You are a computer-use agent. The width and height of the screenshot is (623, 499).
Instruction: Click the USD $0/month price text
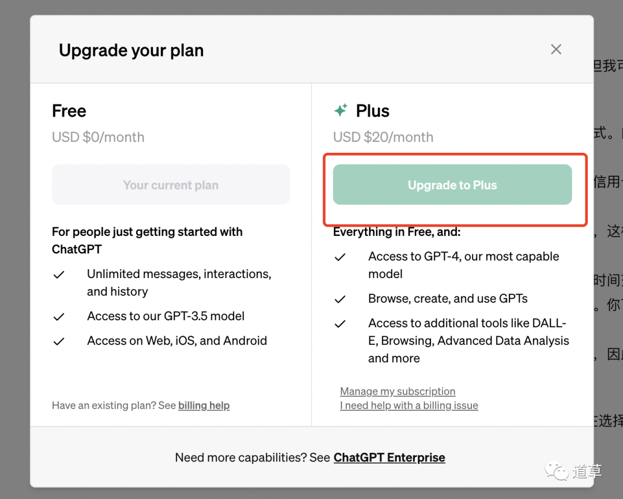coord(98,137)
